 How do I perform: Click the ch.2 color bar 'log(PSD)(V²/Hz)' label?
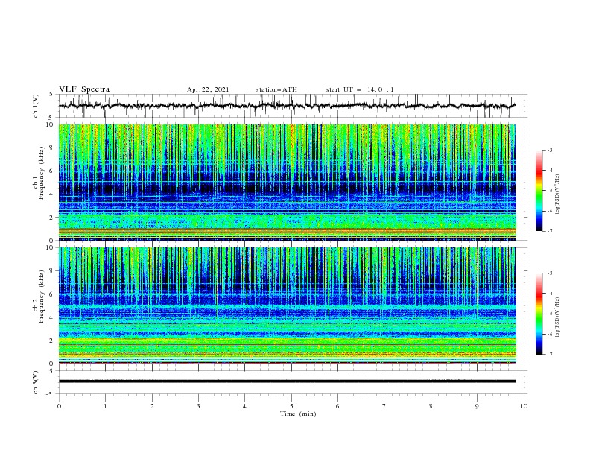tap(558, 317)
